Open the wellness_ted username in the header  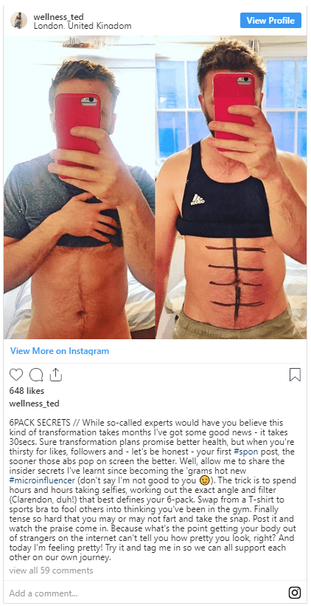pos(58,17)
